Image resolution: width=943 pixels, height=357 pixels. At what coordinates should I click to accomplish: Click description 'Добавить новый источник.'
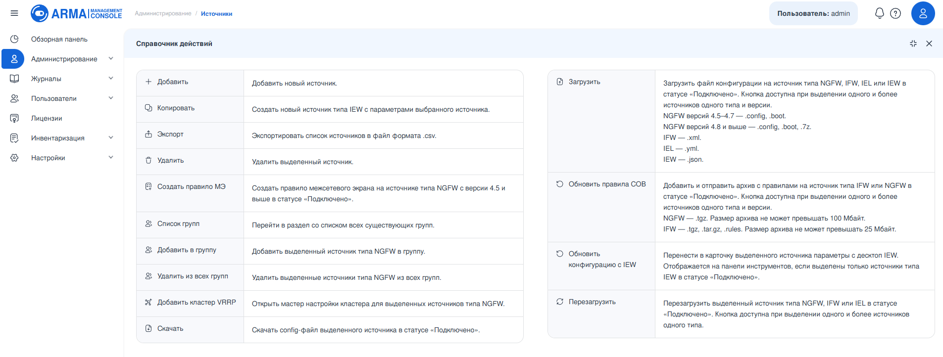[x=295, y=83]
